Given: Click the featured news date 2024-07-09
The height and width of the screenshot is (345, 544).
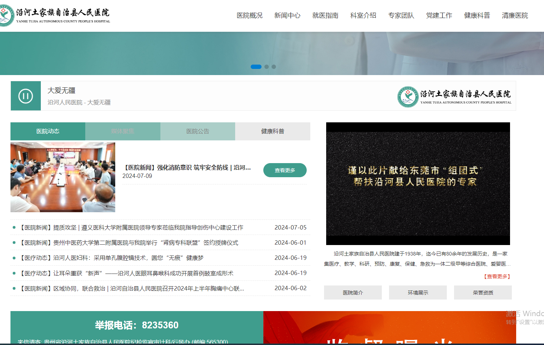Looking at the screenshot, I should (x=137, y=176).
